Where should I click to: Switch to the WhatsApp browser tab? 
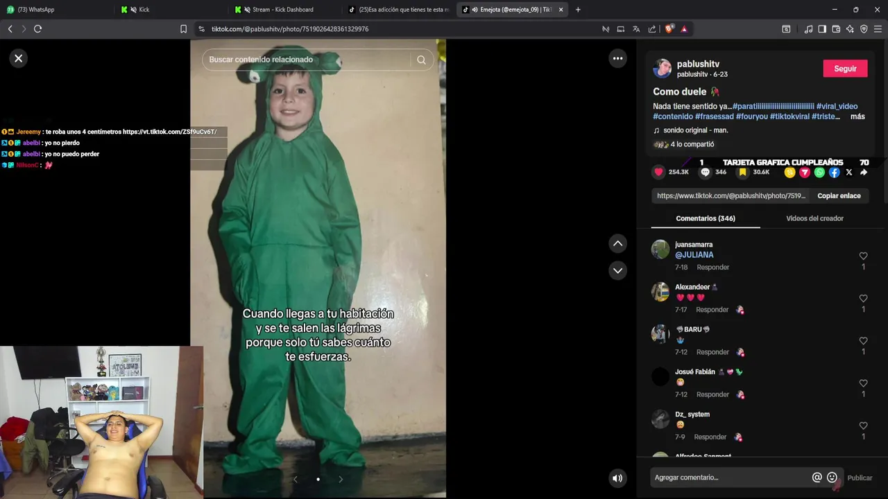point(55,10)
